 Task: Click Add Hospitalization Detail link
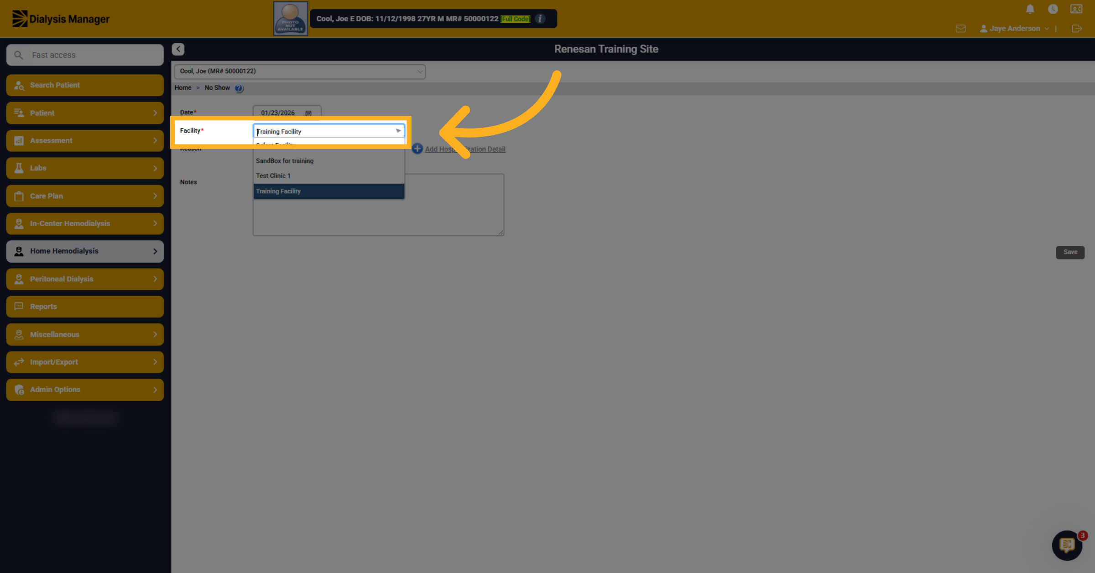pos(465,150)
